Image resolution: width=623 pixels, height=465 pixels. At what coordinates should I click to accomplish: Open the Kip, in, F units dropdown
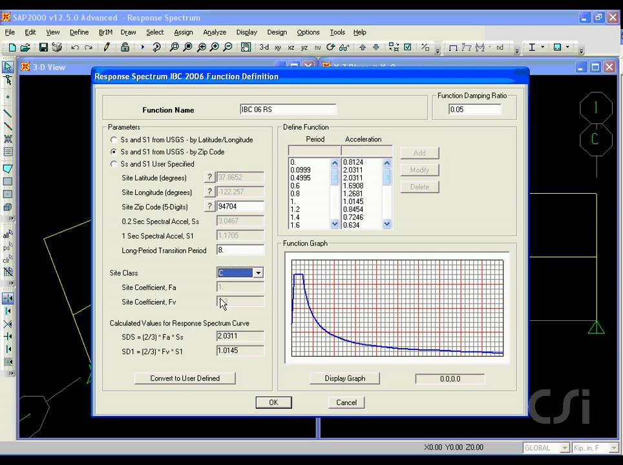614,448
